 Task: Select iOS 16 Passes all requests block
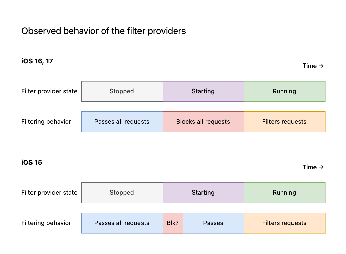122,122
